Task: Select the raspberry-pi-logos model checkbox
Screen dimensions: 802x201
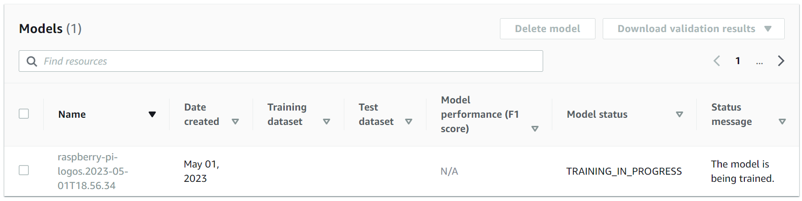Action: [x=24, y=170]
